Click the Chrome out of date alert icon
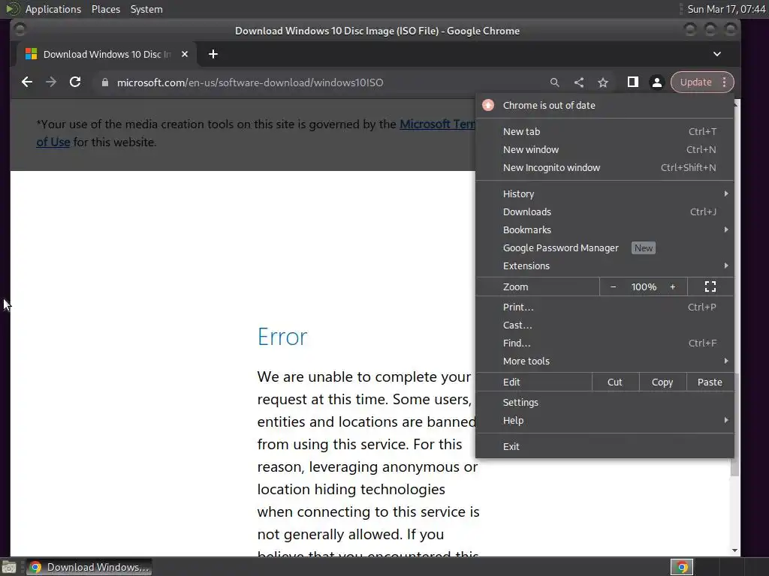 (488, 105)
